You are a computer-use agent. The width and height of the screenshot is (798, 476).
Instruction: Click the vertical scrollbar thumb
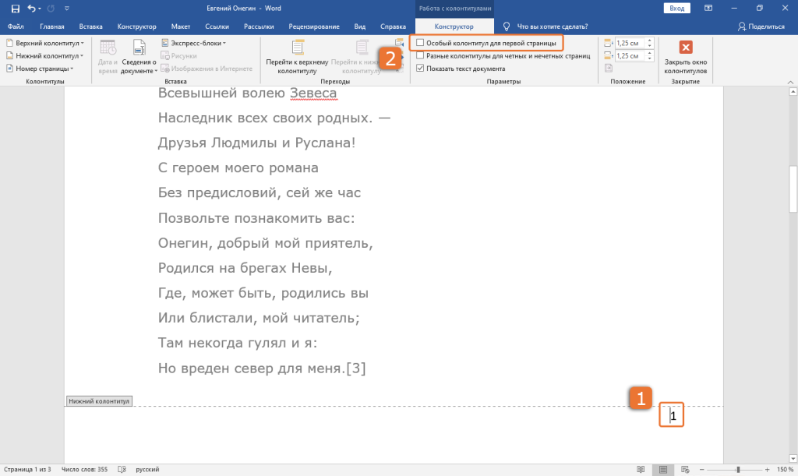coord(793,189)
